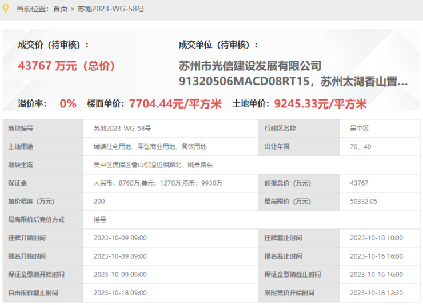This screenshot has height=305, width=423.
Task: Open the 首页 breadcrumb link
Action: [x=60, y=9]
